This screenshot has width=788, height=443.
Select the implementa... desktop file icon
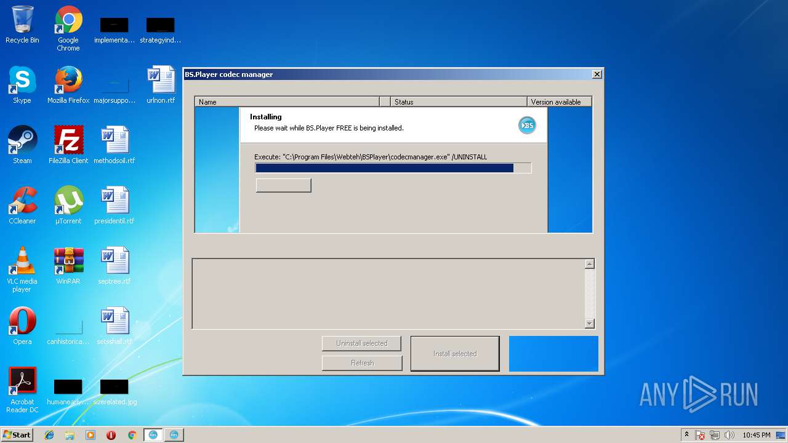click(115, 30)
